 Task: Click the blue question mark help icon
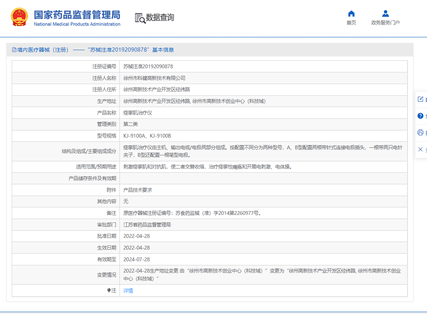[421, 116]
